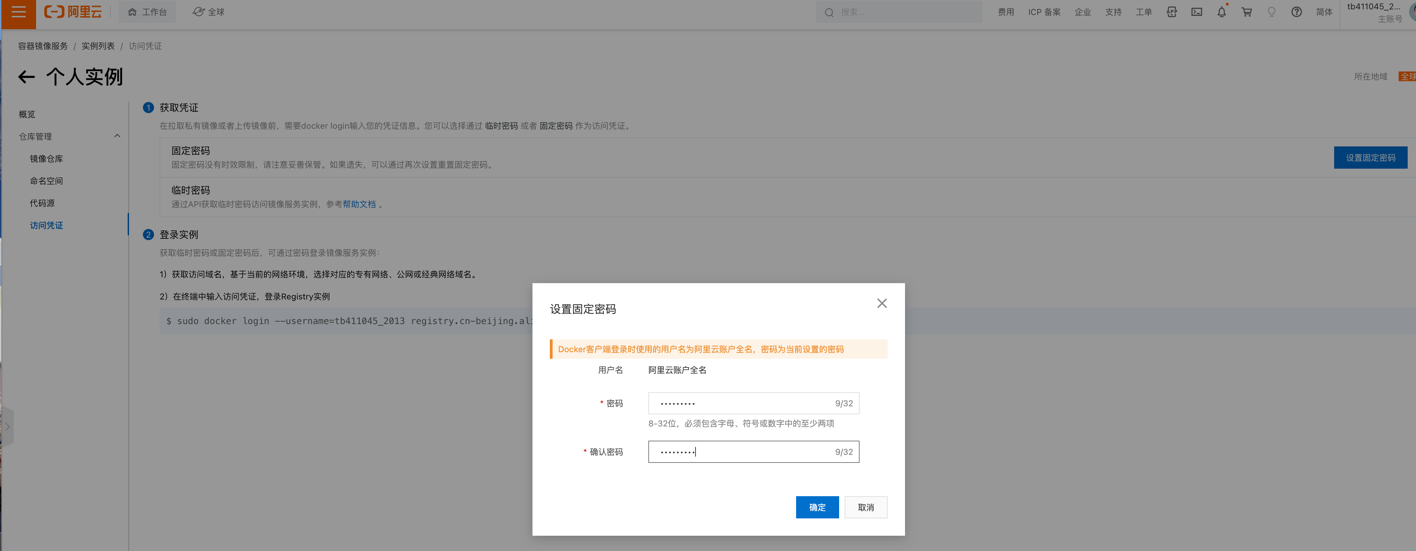Click the Alibaba Cloud logo
The width and height of the screenshot is (1416, 551).
pyautogui.click(x=72, y=12)
